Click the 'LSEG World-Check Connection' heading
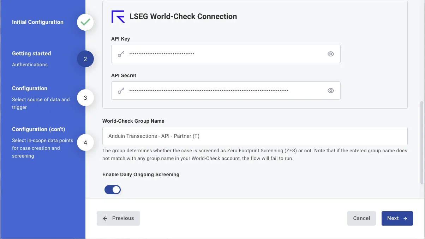 tap(183, 17)
